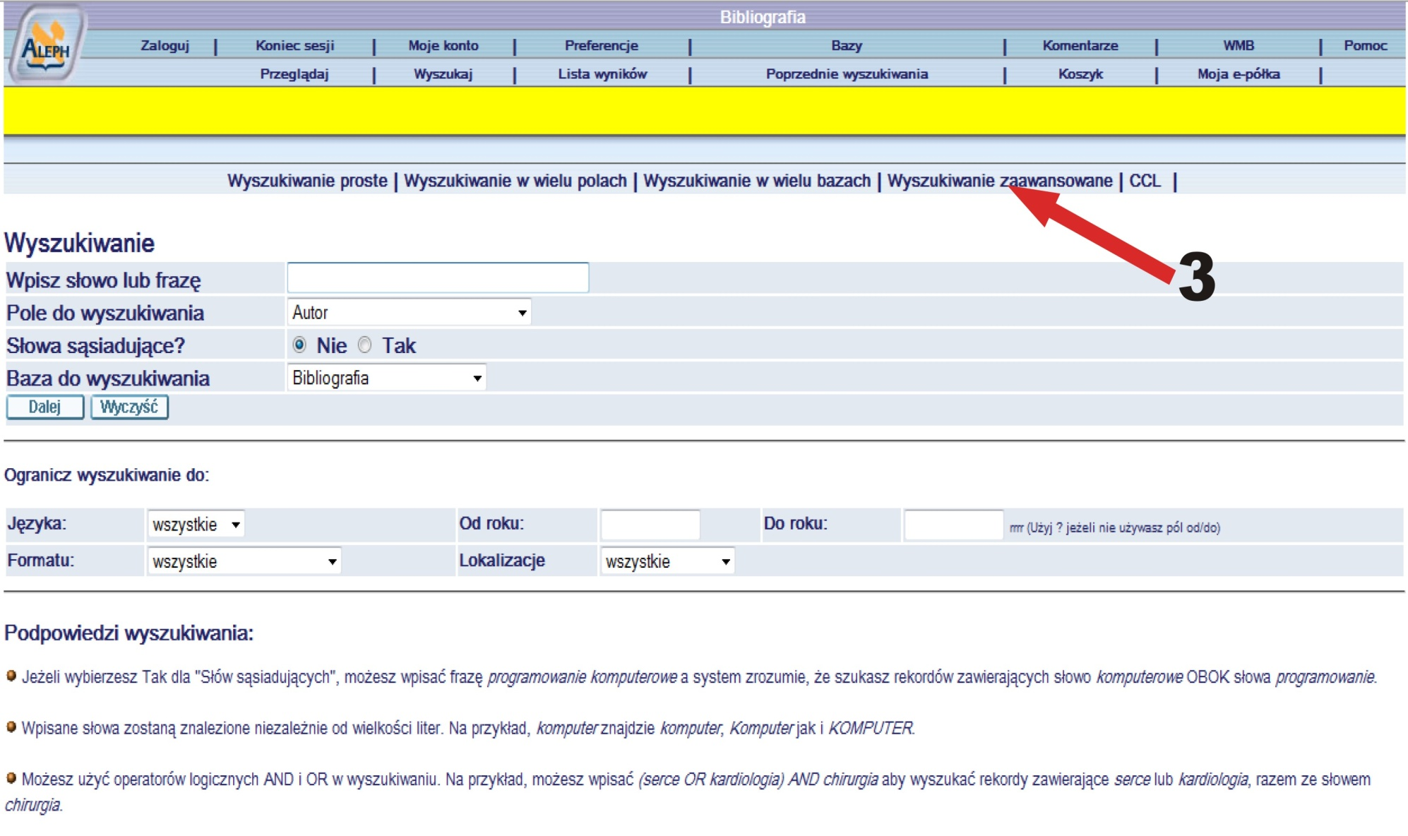The height and width of the screenshot is (836, 1408).
Task: Open Pomoc help link
Action: point(1366,46)
